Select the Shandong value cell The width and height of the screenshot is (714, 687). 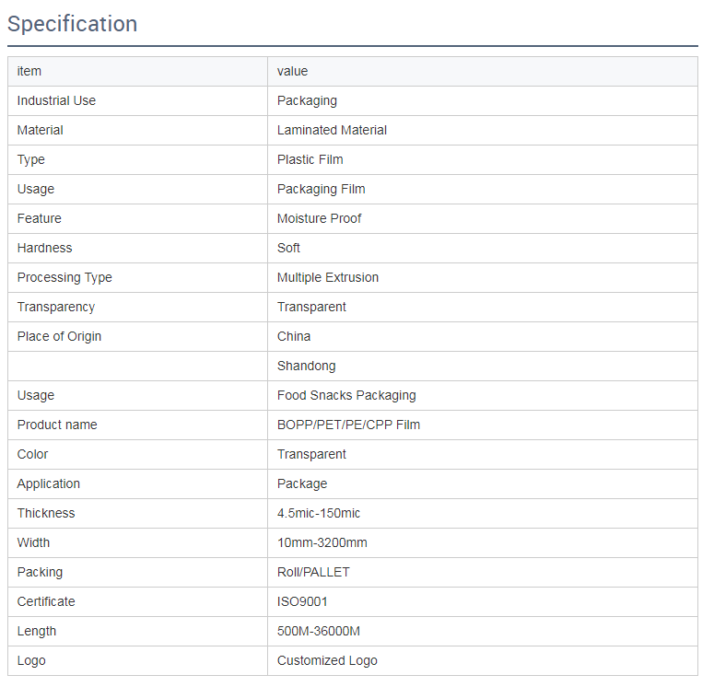pyautogui.click(x=483, y=366)
